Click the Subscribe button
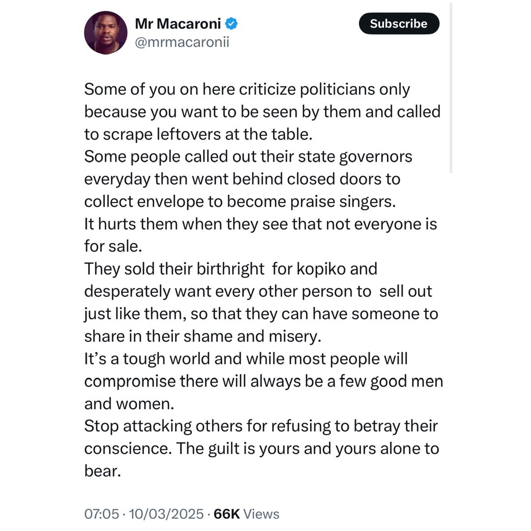 [399, 23]
